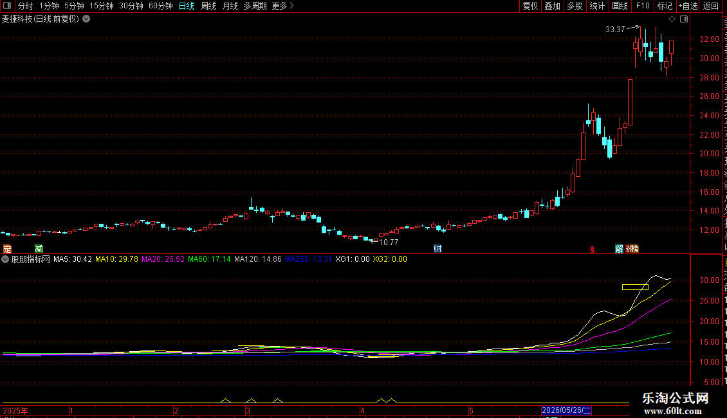Click the 20.00 price axis label
727x418 pixels.
[709, 154]
